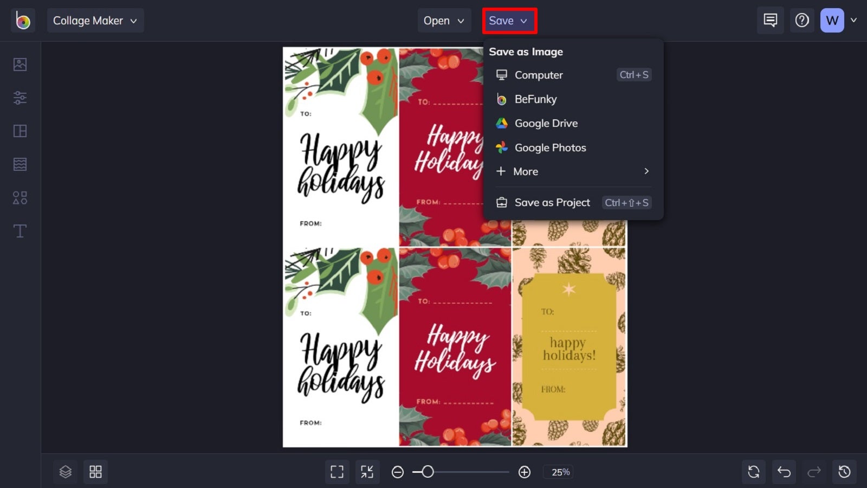The width and height of the screenshot is (867, 488).
Task: Expand the Collage Maker dropdown
Action: pos(95,21)
